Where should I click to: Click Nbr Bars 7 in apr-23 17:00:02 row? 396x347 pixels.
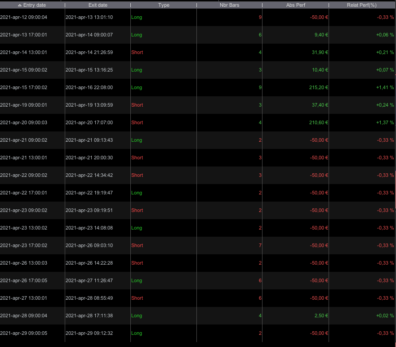(x=260, y=245)
